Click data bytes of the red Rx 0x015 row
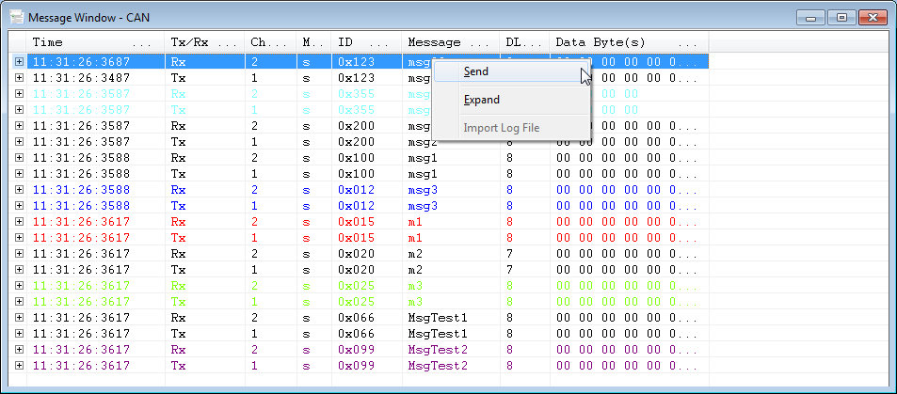Screen dimensions: 897x394 coord(627,221)
